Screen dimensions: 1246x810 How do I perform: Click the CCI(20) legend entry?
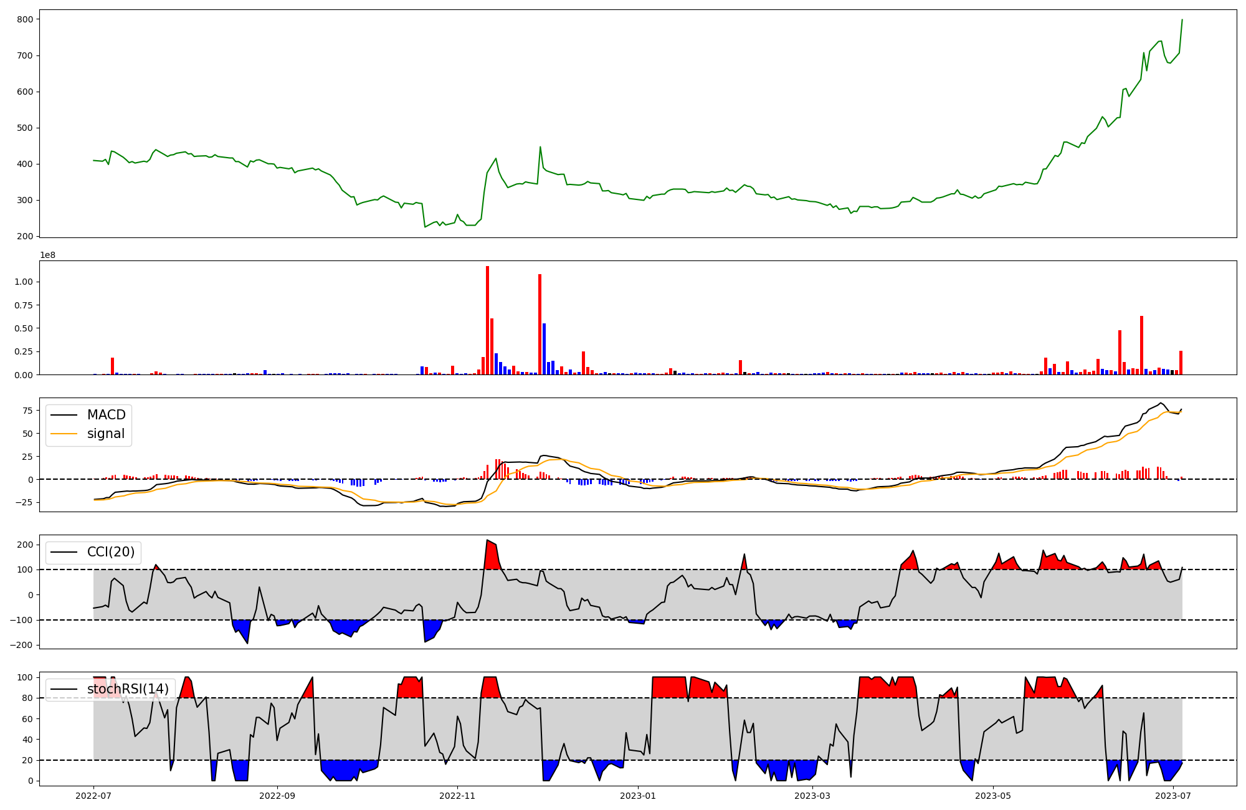click(x=110, y=552)
